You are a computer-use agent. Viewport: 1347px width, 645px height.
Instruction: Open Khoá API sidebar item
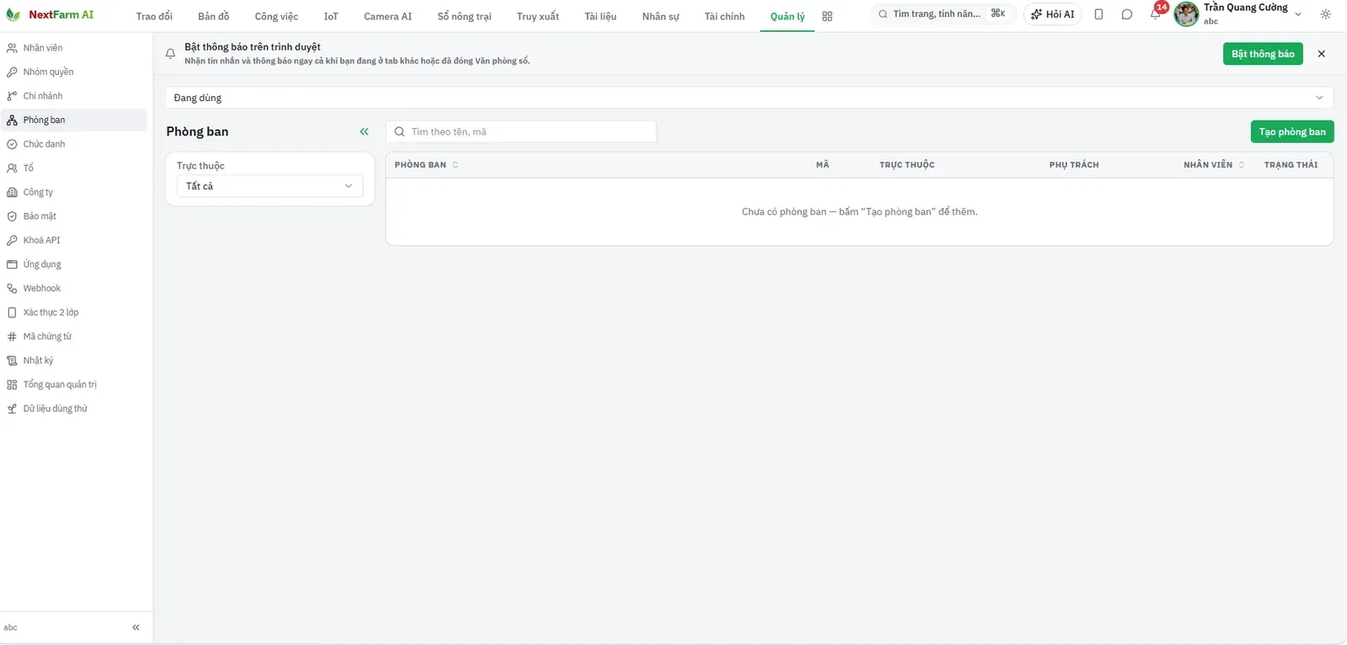pyautogui.click(x=73, y=240)
